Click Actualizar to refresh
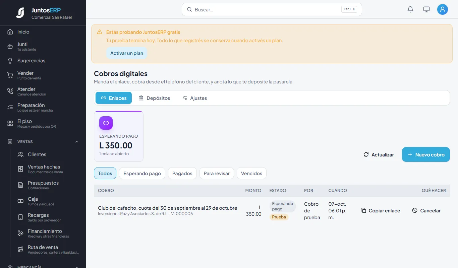 [x=379, y=154]
